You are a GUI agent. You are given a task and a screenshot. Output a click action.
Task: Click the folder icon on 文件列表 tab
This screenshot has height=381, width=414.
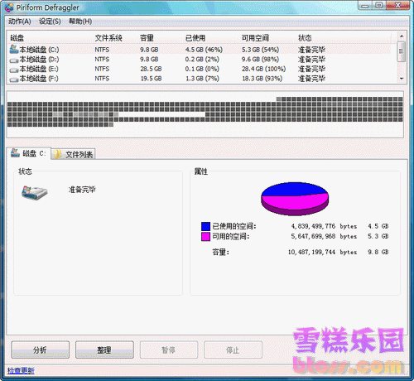click(x=58, y=154)
